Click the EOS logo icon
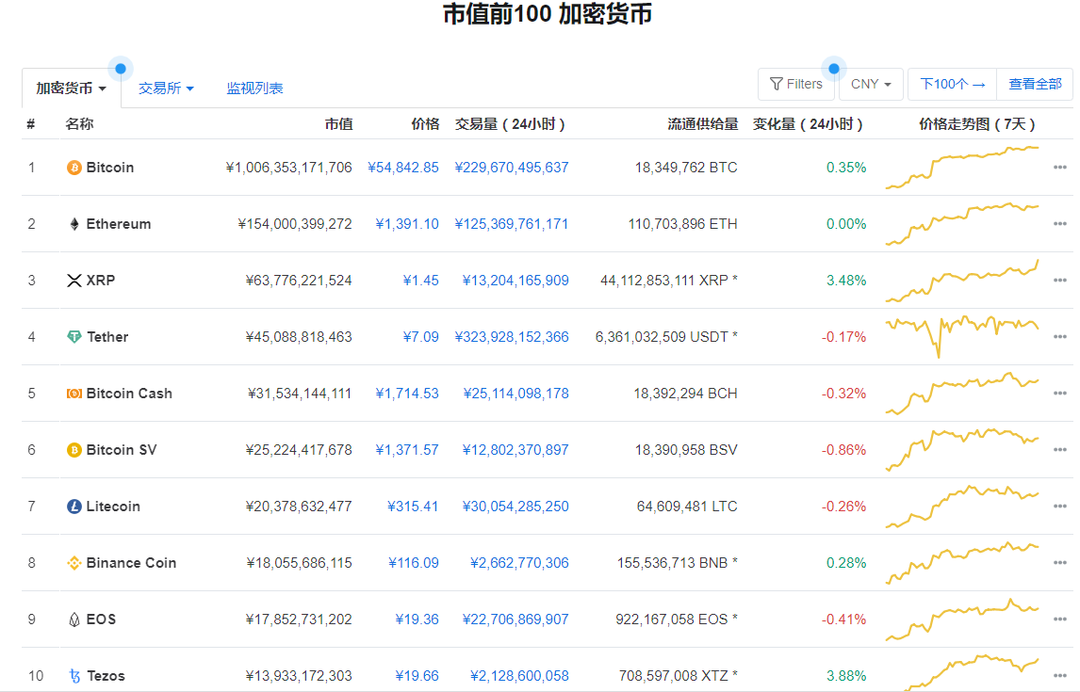The width and height of the screenshot is (1080, 692). pos(74,620)
